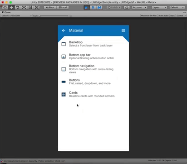Click 'Select a front layer from back layer'

coord(91,46)
